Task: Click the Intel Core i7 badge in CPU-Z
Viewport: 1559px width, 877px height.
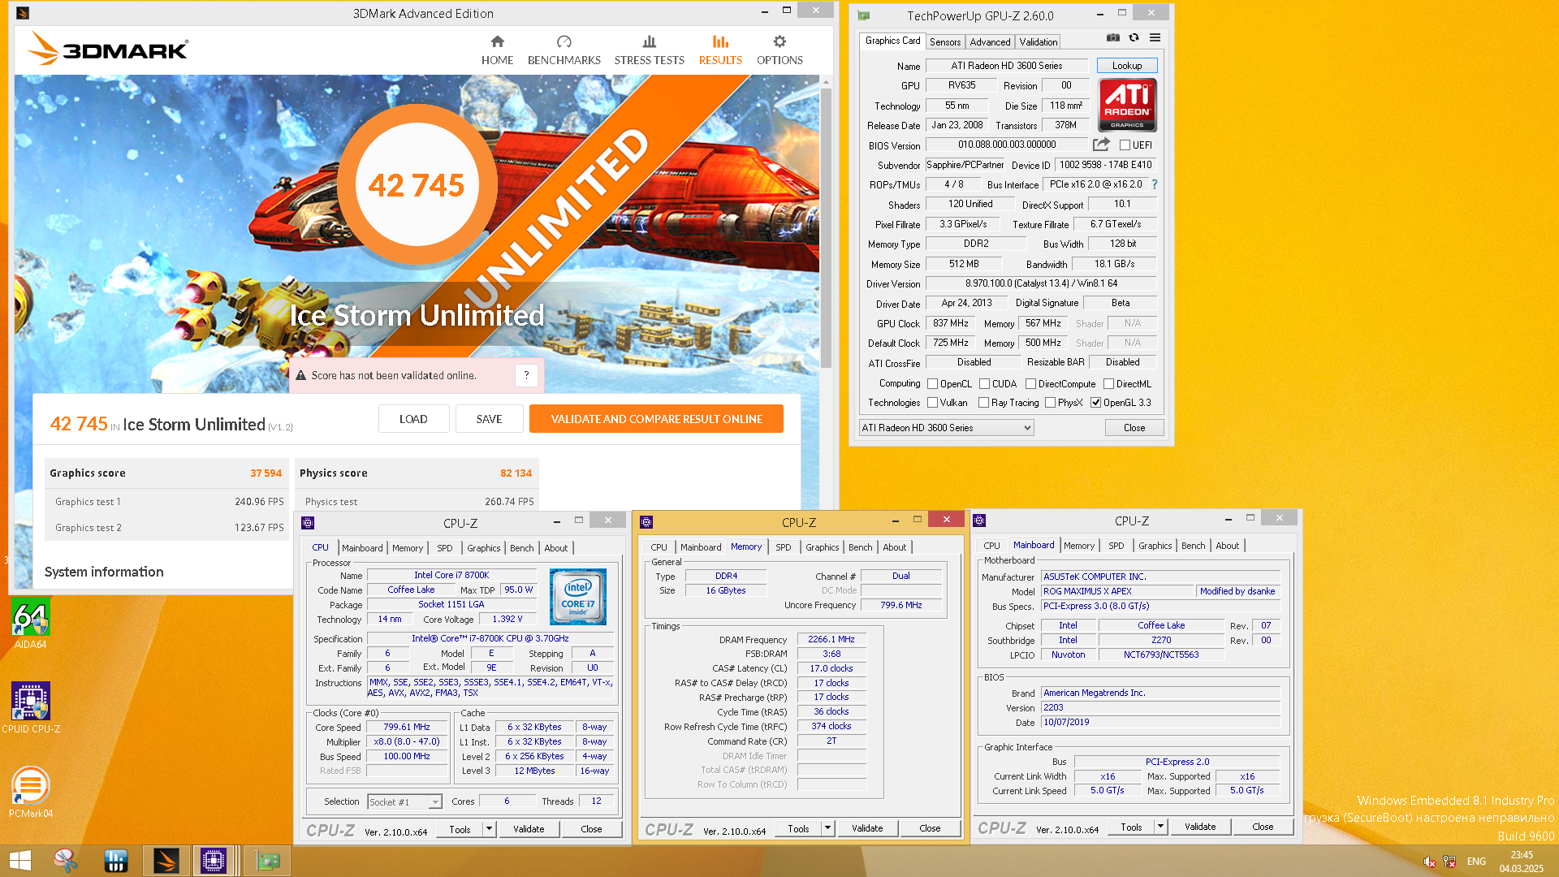Action: 578,597
